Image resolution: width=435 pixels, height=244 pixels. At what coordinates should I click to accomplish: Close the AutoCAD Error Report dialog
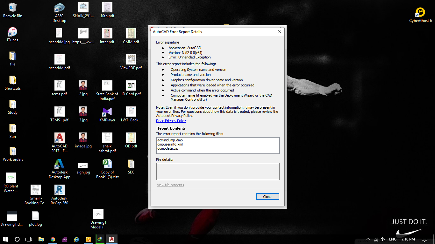pyautogui.click(x=267, y=196)
